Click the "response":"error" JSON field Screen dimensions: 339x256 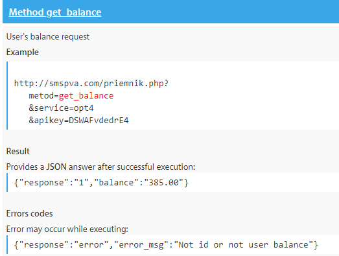[64, 245]
